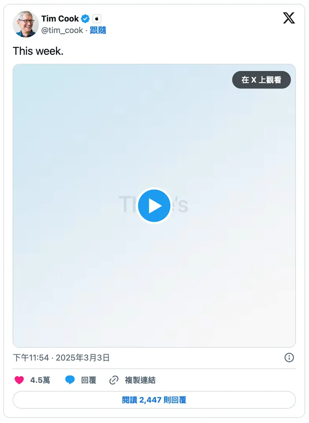Screen dimensions: 309x423
Task: Click the chain link copy icon
Action: pos(114,380)
